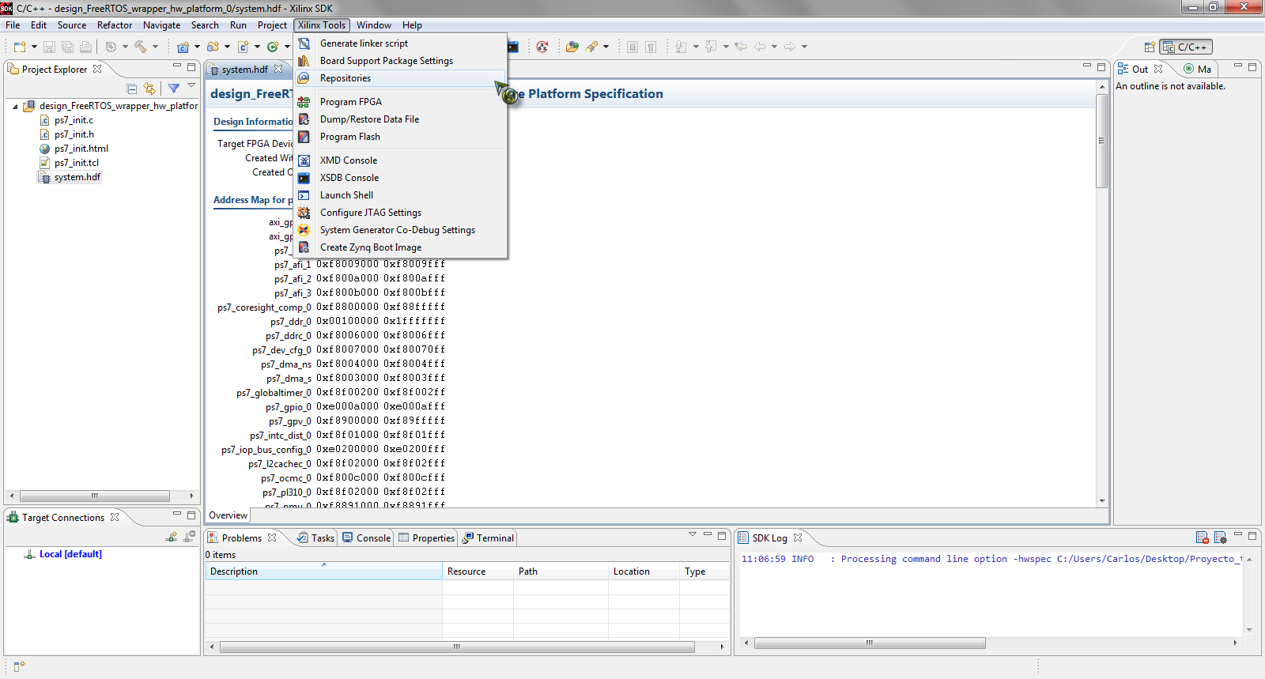The image size is (1265, 679).
Task: Click the SDK Log settings icon
Action: tap(1220, 538)
